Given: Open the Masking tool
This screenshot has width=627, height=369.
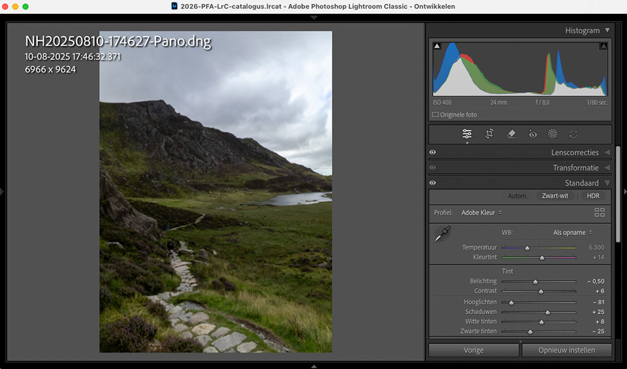Looking at the screenshot, I should (553, 133).
